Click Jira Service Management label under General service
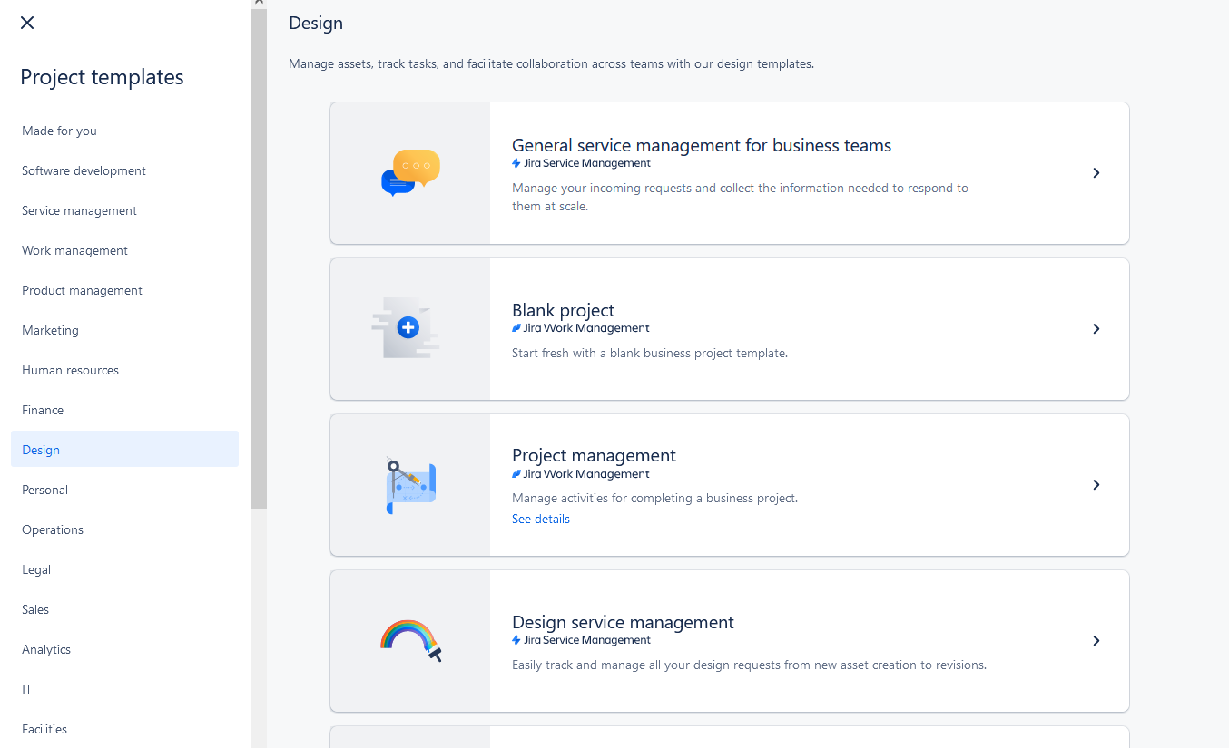Screen dimensions: 1229x748 (x=581, y=163)
